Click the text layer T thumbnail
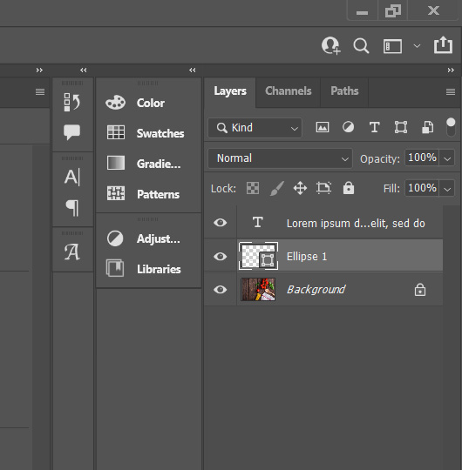This screenshot has height=470, width=462. pos(258,223)
